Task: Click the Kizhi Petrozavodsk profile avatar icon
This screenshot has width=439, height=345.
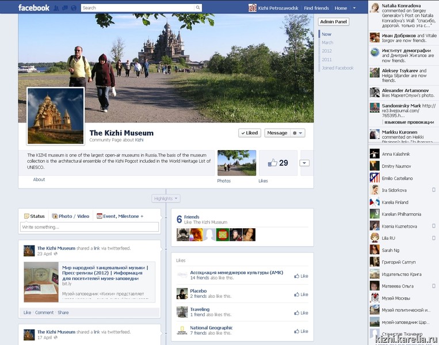Action: pos(252,8)
